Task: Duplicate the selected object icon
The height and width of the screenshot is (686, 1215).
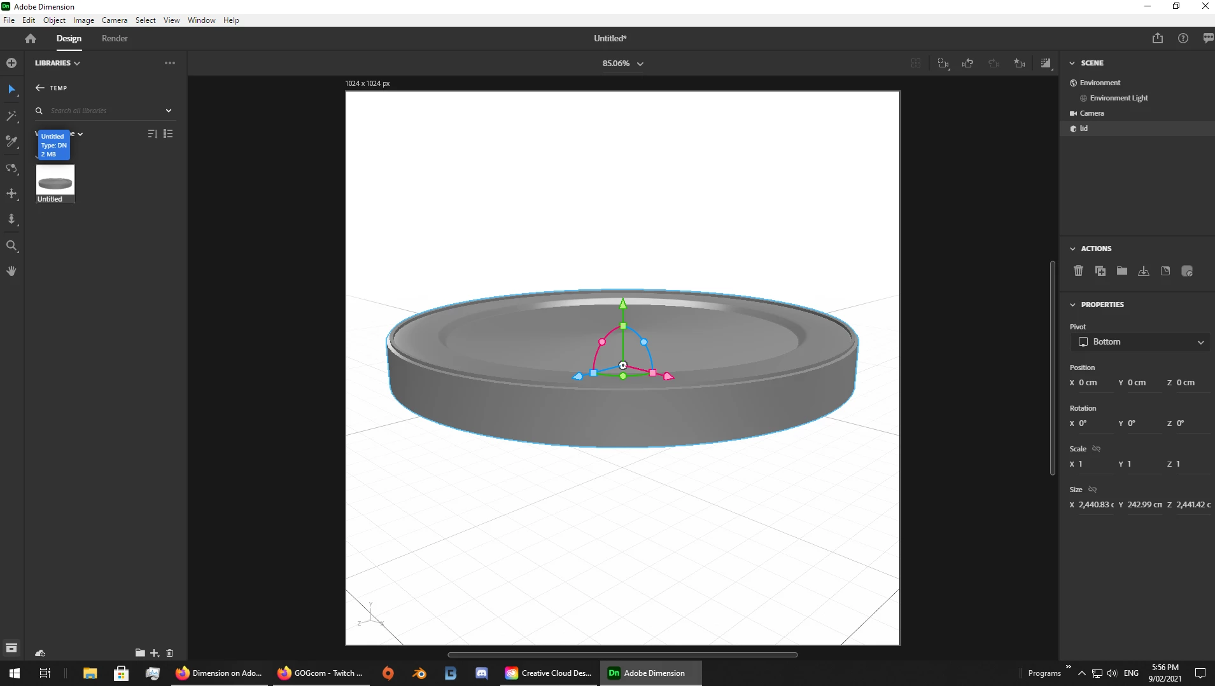Action: point(1100,271)
